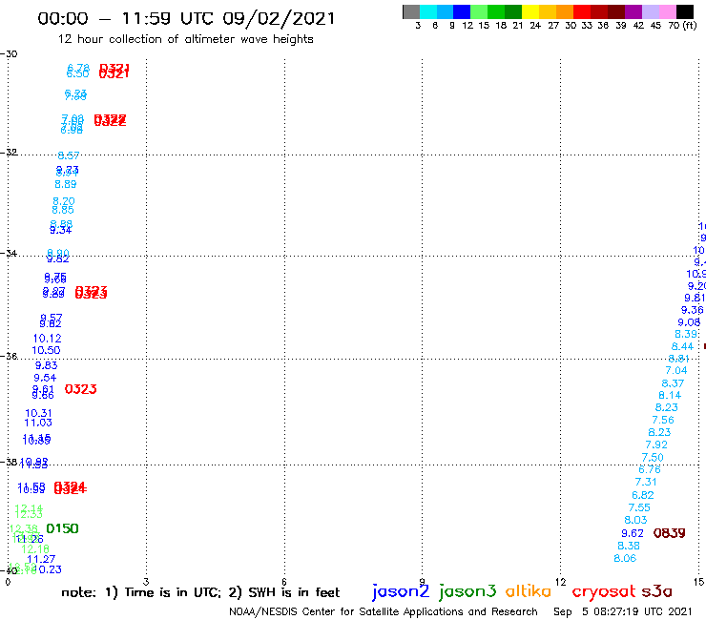
Task: Click the NOAA/NESDIS Center credit line
Action: 384,611
